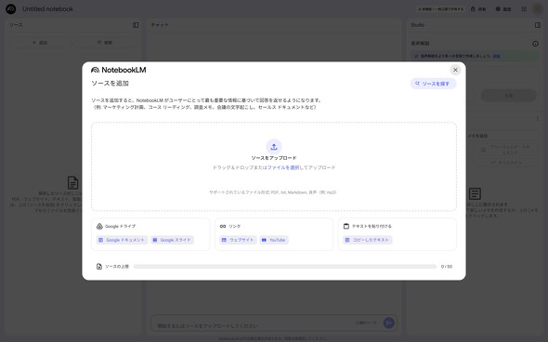The image size is (548, 342).
Task: Click the Google ドライブ drive icon
Action: [x=99, y=226]
